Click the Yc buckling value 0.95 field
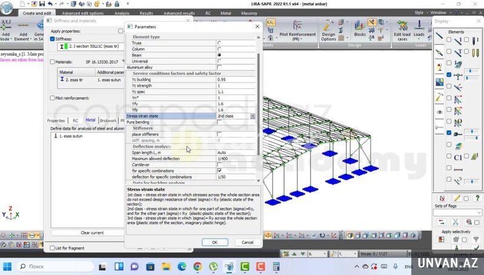 point(236,79)
